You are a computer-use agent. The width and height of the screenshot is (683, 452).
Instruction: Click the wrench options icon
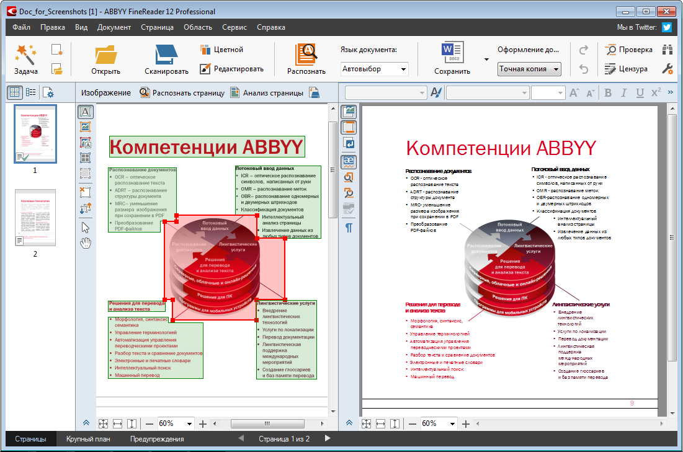click(667, 69)
